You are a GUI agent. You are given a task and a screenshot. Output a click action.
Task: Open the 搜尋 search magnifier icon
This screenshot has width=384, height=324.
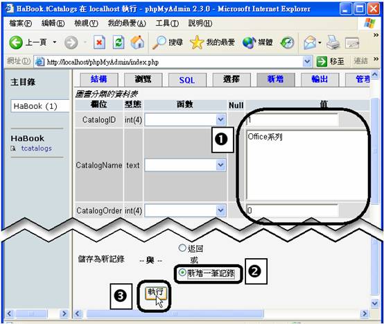coord(159,42)
